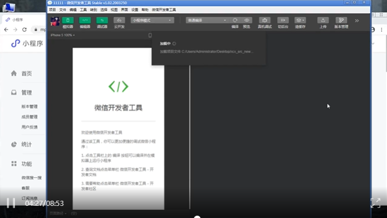387x218 pixels.
Task: Expand more toolbar items via double chevron
Action: click(356, 21)
